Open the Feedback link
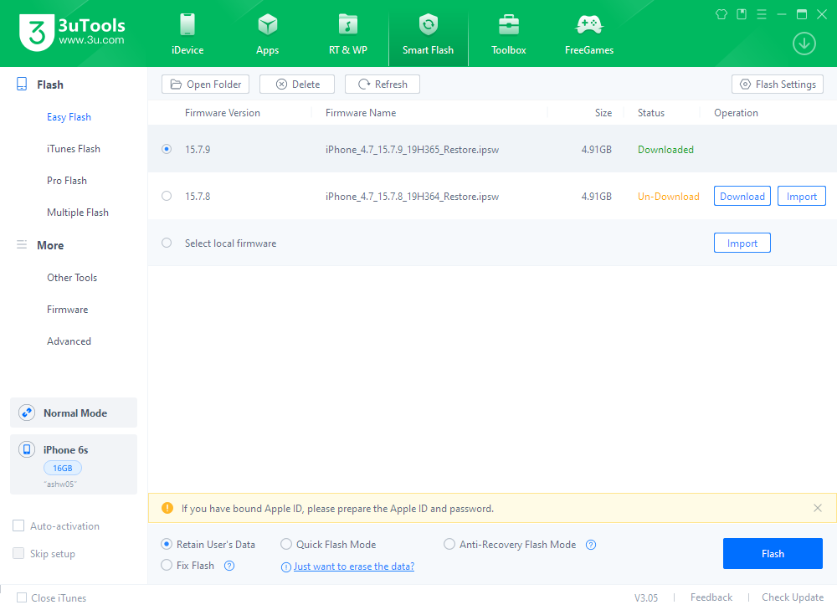The width and height of the screenshot is (837, 610). click(711, 597)
